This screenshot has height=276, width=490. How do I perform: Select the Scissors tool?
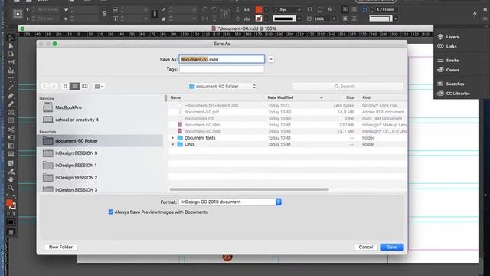point(11,130)
